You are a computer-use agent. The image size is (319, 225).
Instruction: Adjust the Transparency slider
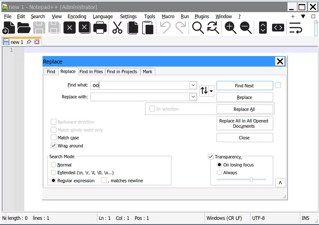tap(252, 179)
